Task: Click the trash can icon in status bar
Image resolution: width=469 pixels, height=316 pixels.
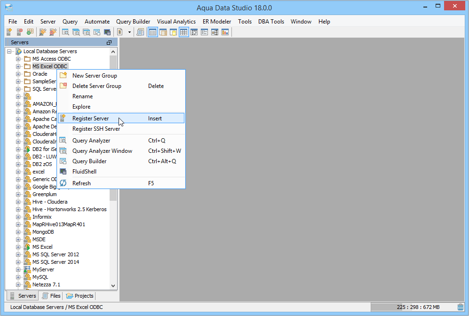Action: (461, 307)
